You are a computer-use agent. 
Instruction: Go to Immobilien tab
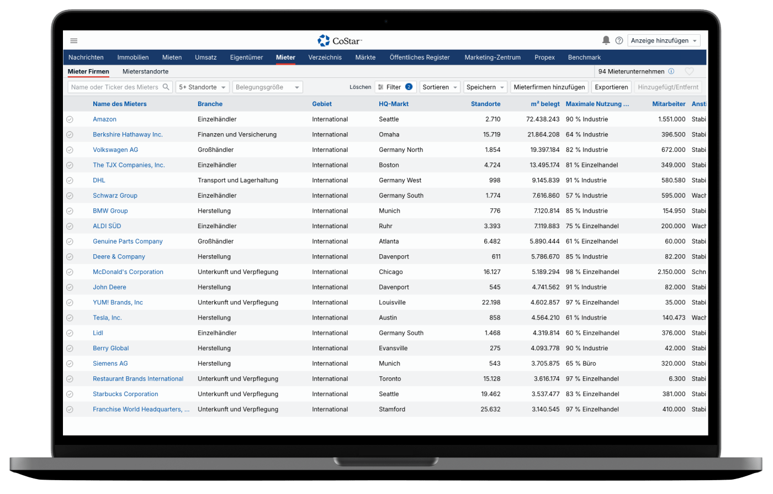click(x=133, y=57)
